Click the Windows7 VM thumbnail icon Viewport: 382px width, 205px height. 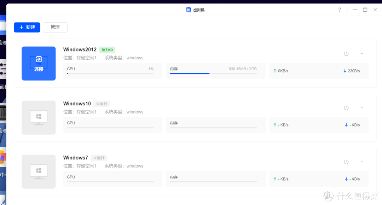39,171
